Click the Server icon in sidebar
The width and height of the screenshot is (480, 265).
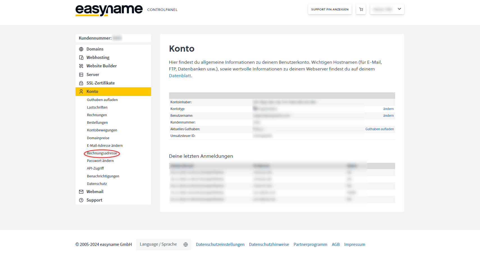tap(81, 75)
